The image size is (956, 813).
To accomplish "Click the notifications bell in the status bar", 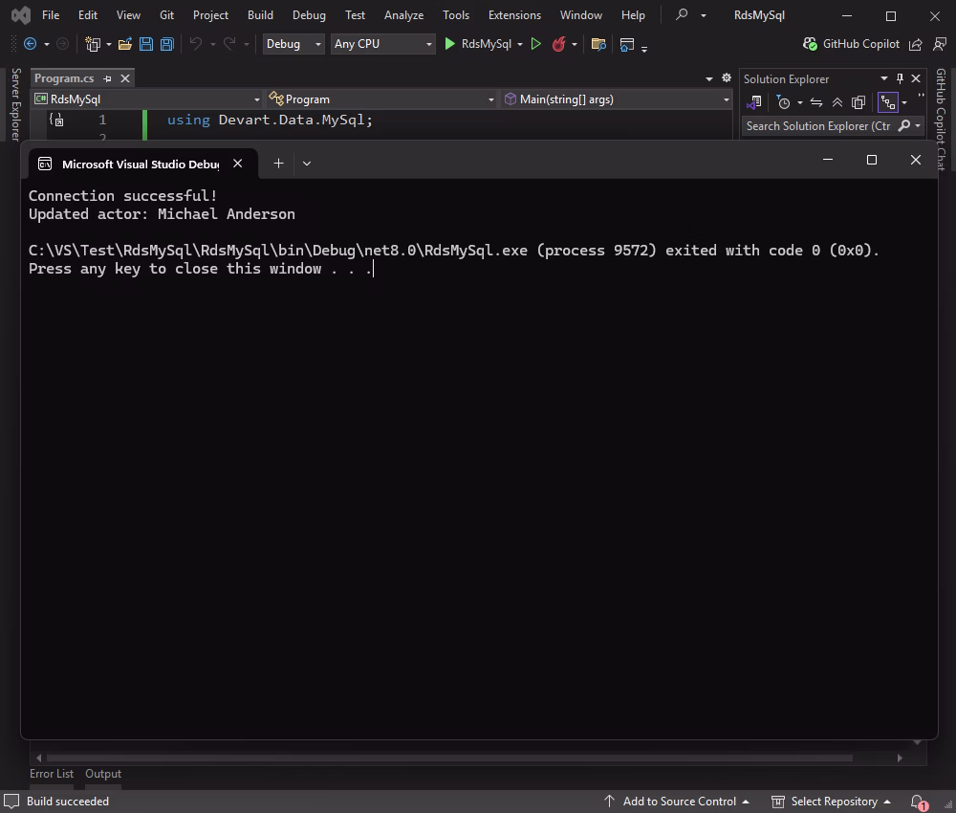I will coord(916,802).
